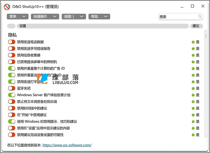The width and height of the screenshot is (210, 153).
Task: Expand the 视图 dropdown
Action: point(74,17)
